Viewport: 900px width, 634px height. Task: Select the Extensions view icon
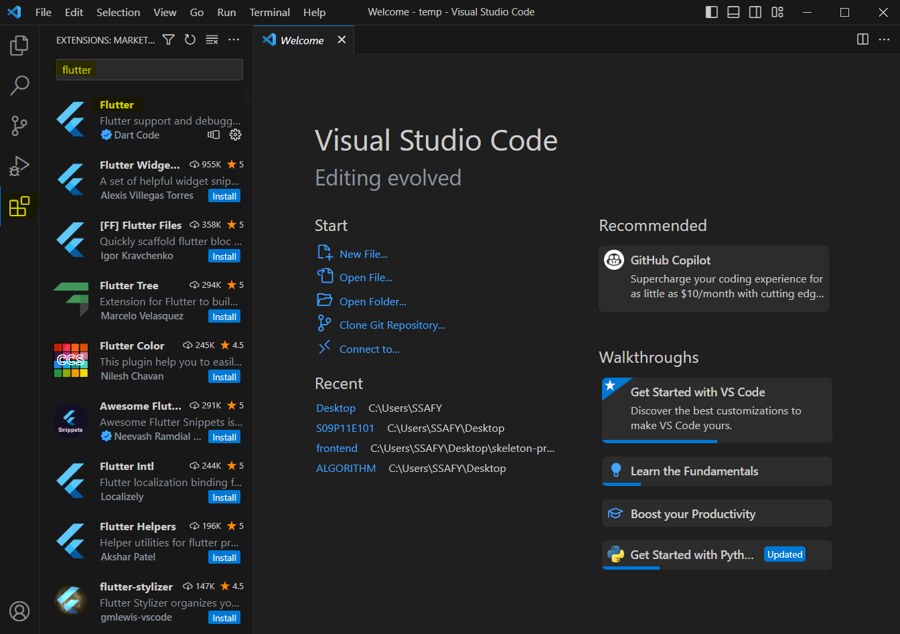(x=19, y=206)
